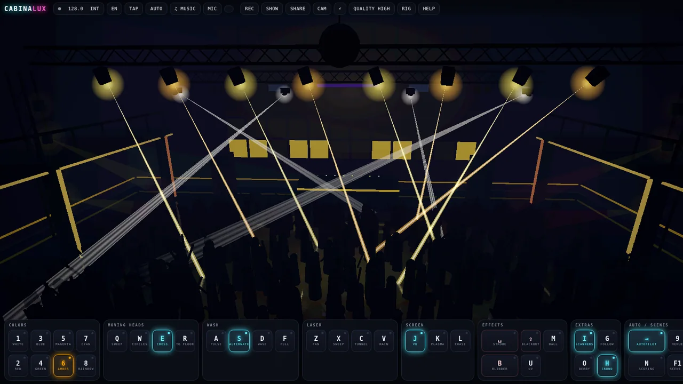The width and height of the screenshot is (683, 384).
Task: Choose Green color key 4
Action: pyautogui.click(x=41, y=365)
